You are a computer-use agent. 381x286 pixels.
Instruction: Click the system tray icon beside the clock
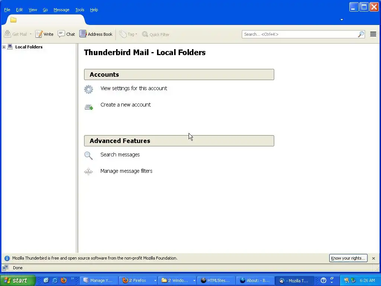[353, 280]
